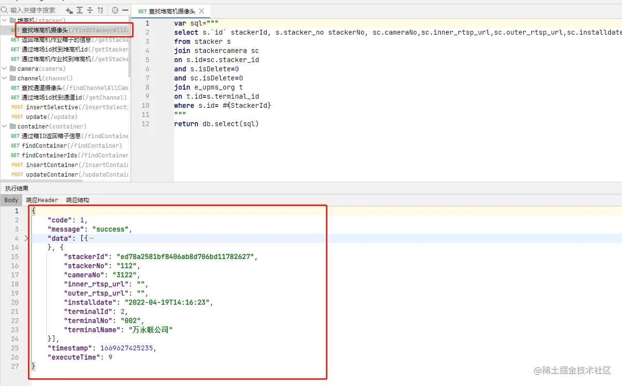This screenshot has height=386, width=622.
Task: Click the new group plus icon
Action: 69,10
